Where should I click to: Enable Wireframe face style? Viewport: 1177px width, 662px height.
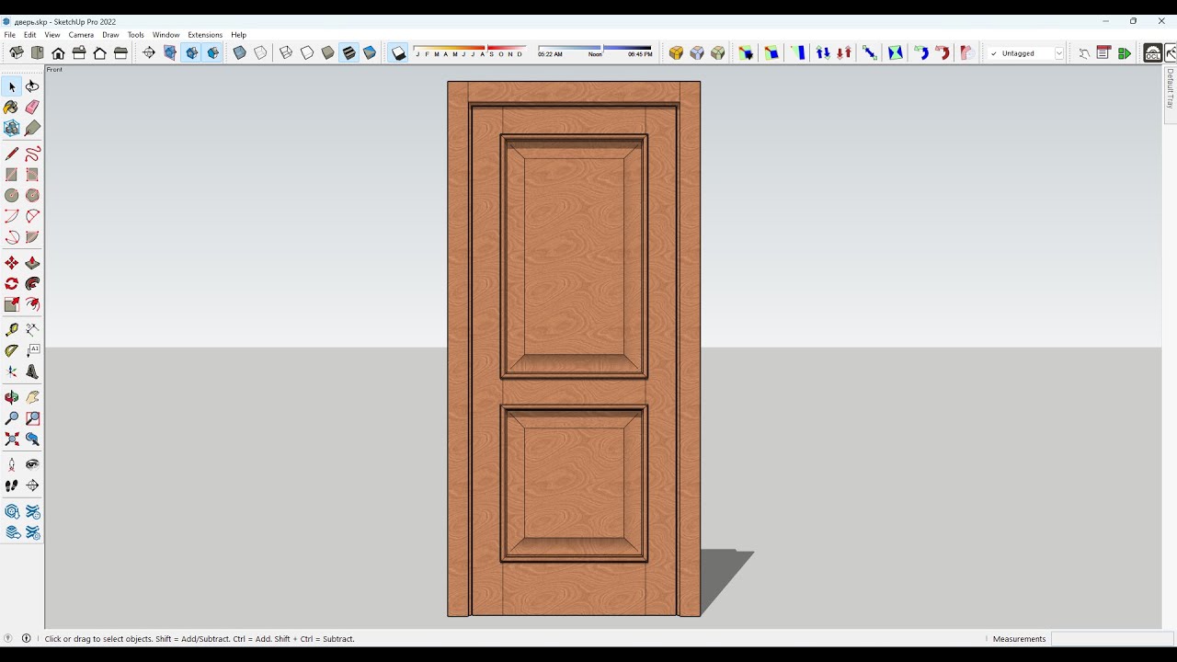coord(286,53)
